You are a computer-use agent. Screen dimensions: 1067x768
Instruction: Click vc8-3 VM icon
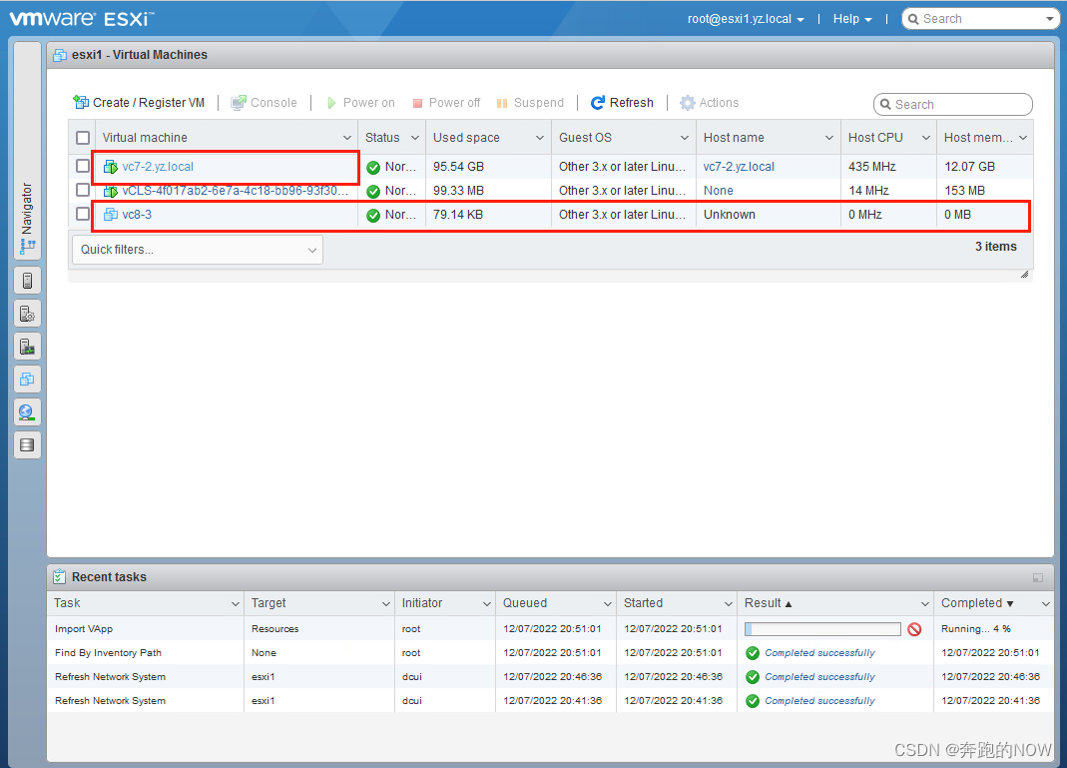click(110, 215)
